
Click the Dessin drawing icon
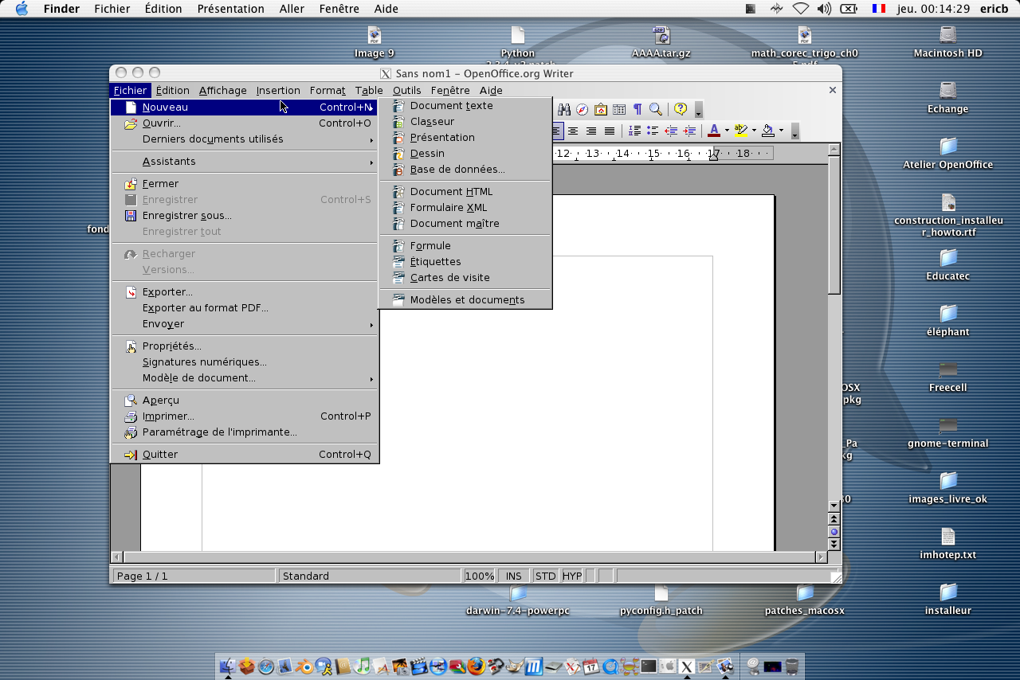click(x=398, y=153)
